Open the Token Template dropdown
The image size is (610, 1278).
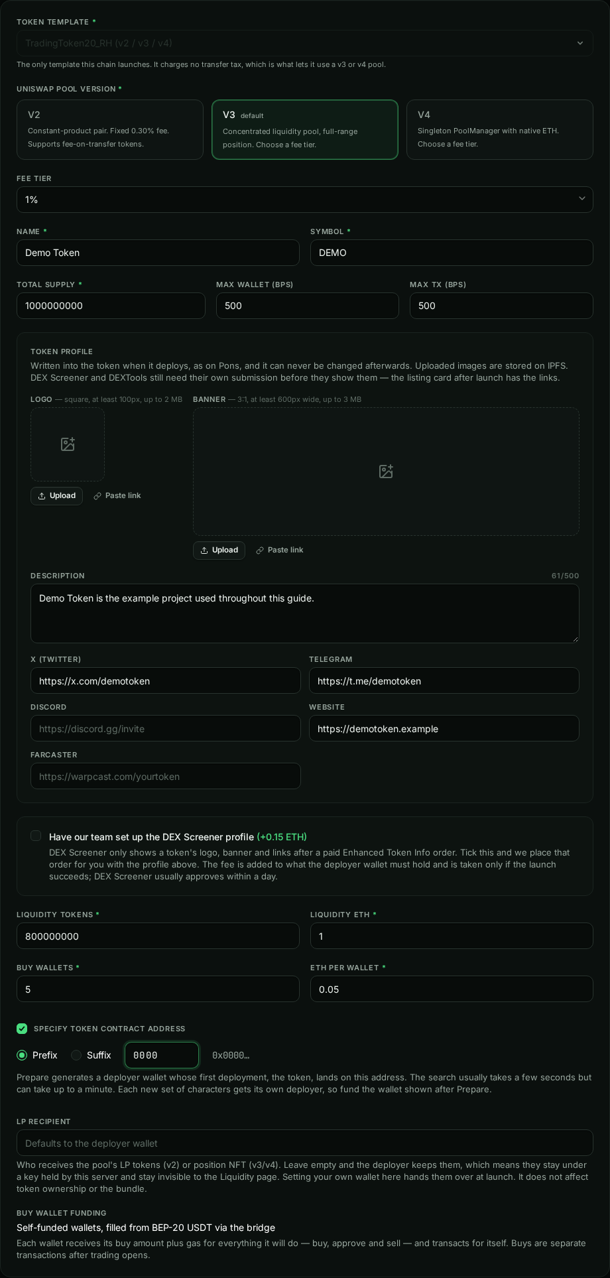(305, 43)
